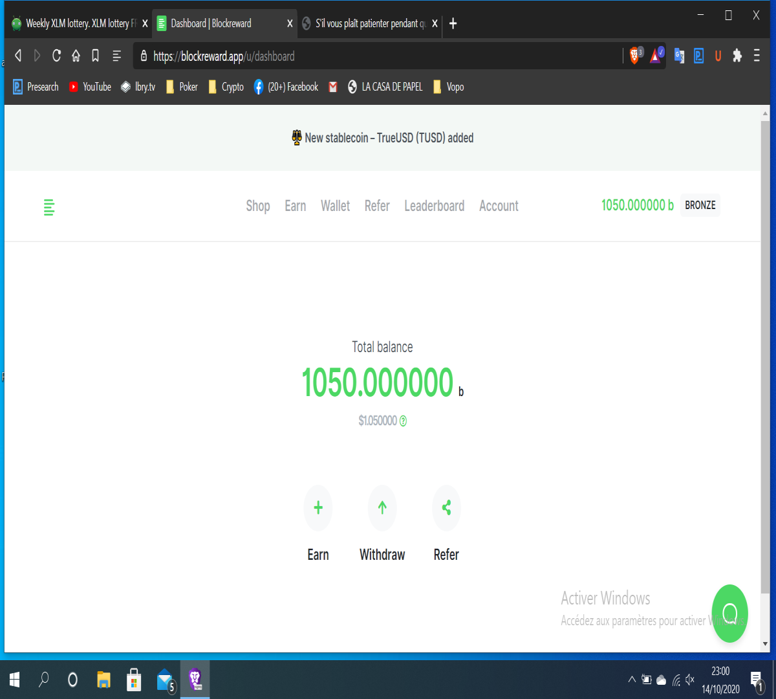Open the YouTube bookmark
The image size is (776, 699).
[x=90, y=87]
